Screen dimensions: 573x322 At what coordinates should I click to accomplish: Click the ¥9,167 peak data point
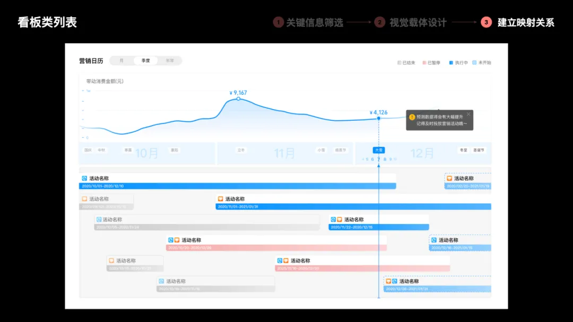click(238, 99)
